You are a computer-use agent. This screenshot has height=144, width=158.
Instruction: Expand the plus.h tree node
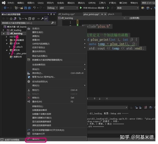click(10, 47)
